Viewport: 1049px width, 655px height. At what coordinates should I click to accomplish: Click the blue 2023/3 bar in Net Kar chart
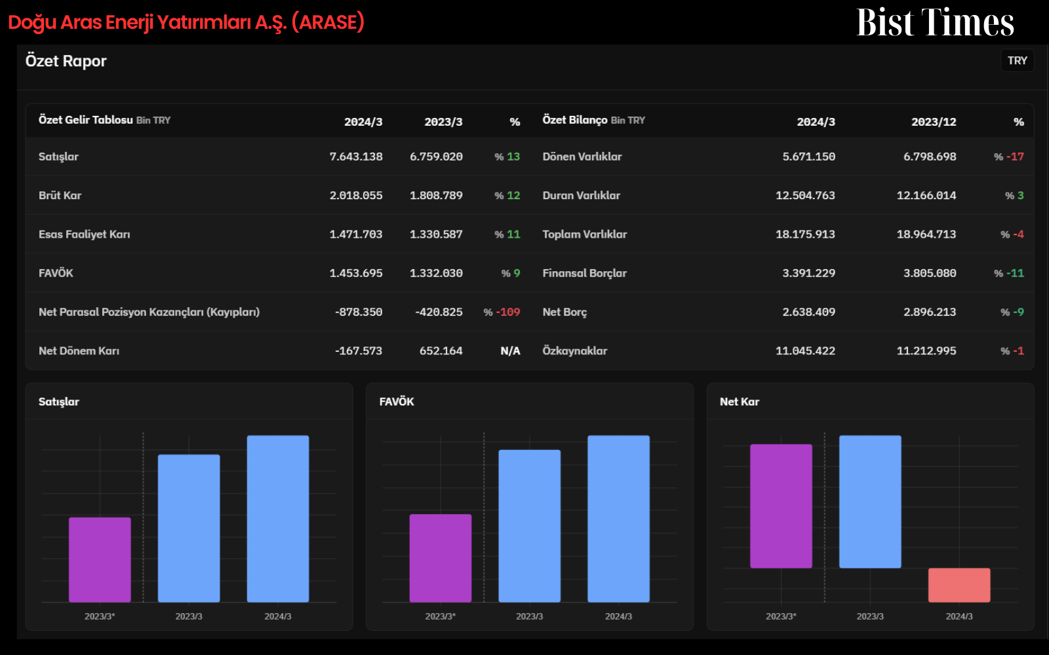pyautogui.click(x=870, y=502)
